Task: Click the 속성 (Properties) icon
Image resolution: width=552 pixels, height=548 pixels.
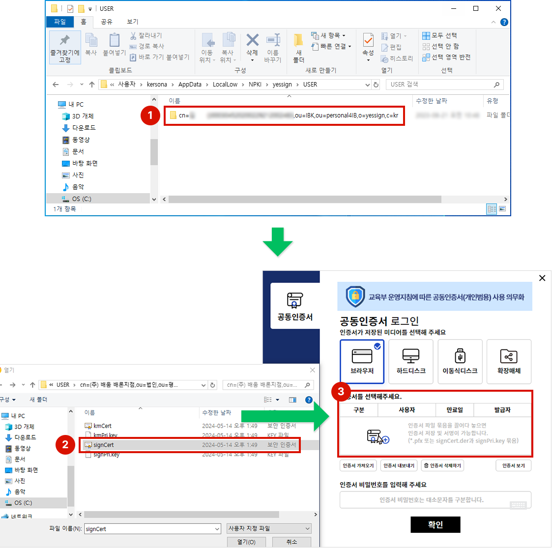Action: [x=368, y=48]
